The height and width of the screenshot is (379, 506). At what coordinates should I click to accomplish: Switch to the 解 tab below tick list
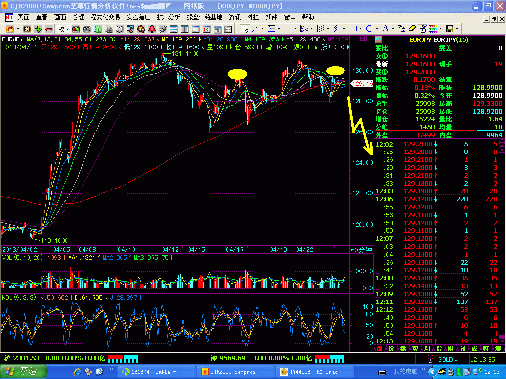pos(498,349)
